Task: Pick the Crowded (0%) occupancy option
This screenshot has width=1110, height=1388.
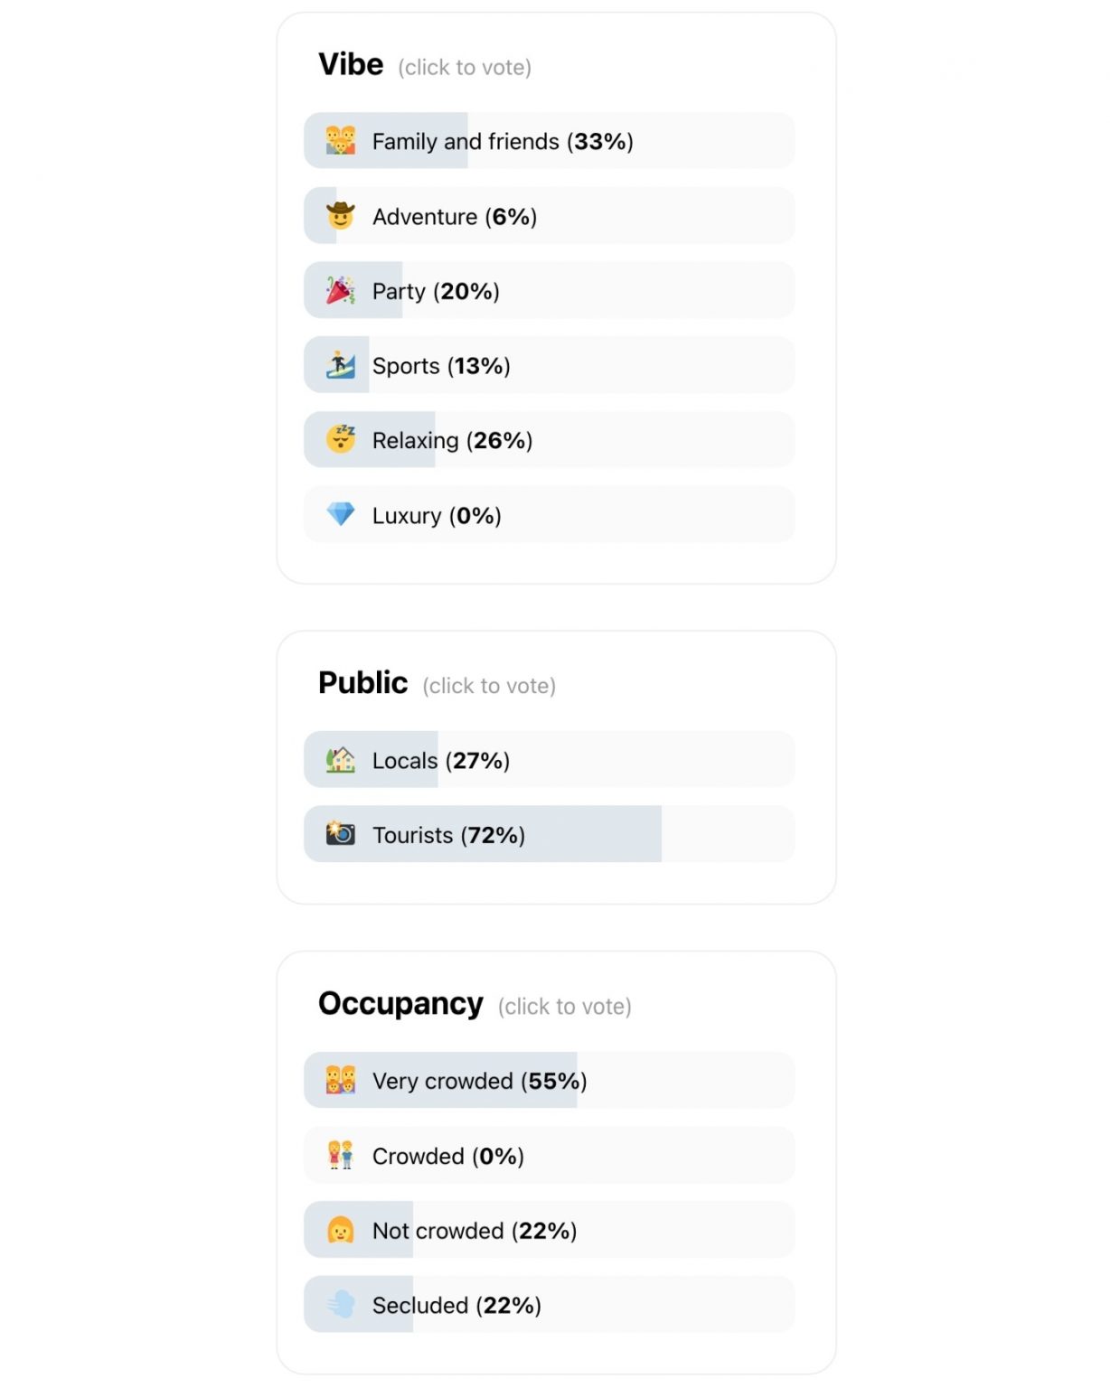Action: coord(550,1156)
